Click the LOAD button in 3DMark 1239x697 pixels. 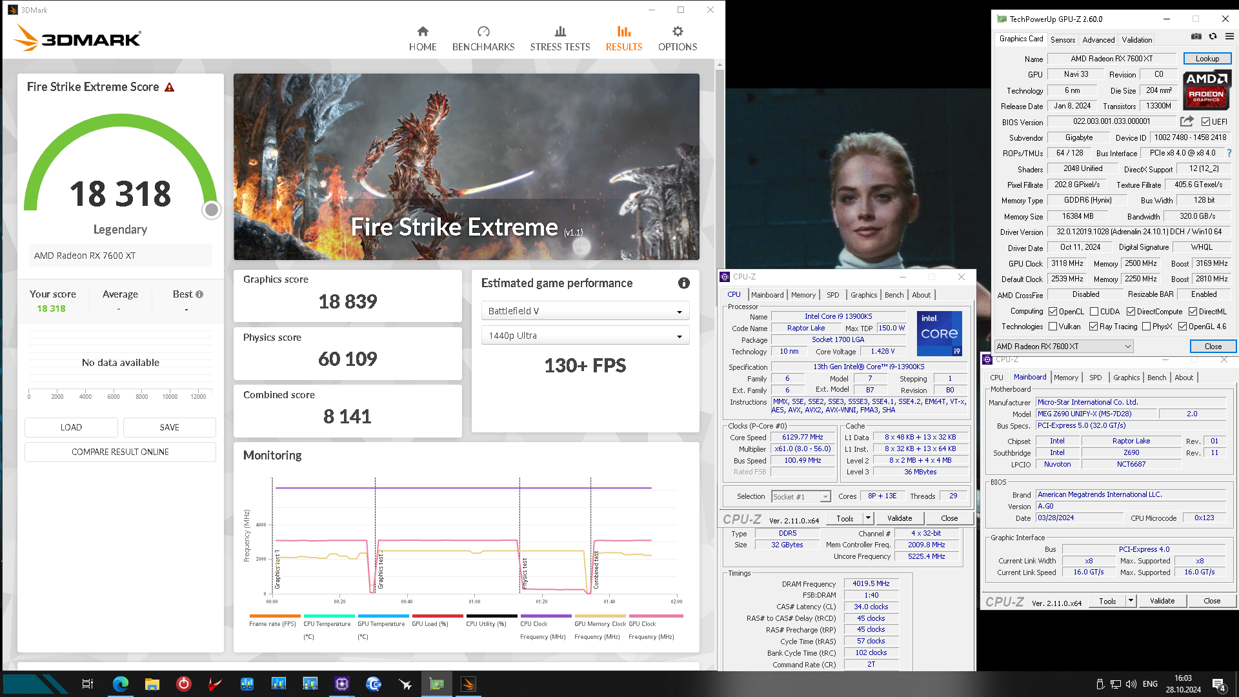pos(71,427)
